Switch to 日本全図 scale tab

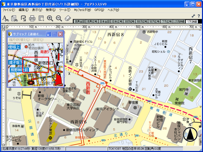105,22
